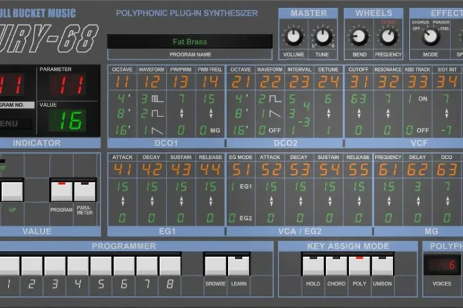The height and width of the screenshot is (308, 463).
Task: Set DCO2 octave to 4'
Action: click(x=241, y=98)
